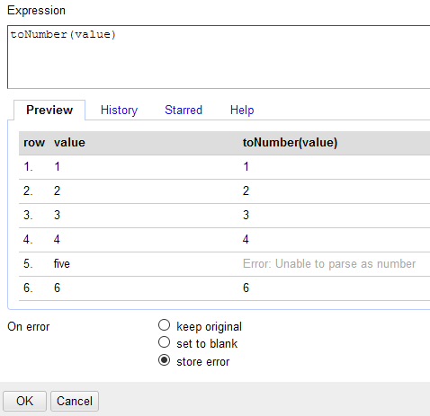Select the 'store error' radio button
The image size is (430, 416).
164,360
